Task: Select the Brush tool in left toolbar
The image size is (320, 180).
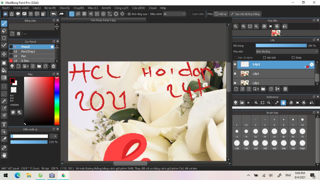Action: click(4, 23)
